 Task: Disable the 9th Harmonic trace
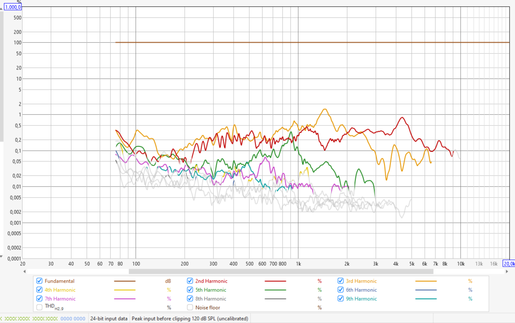tap(340, 299)
